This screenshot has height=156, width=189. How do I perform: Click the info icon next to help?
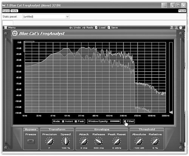pos(176,28)
